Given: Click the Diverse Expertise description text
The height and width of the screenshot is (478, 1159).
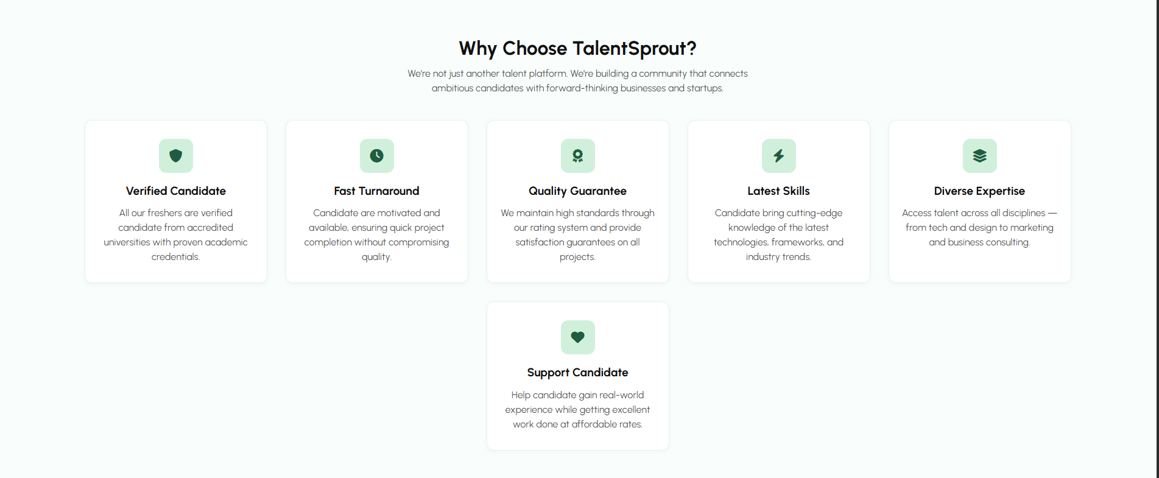Looking at the screenshot, I should 979,227.
